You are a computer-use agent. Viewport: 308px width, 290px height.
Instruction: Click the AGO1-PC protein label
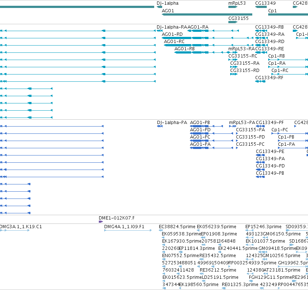200,137
